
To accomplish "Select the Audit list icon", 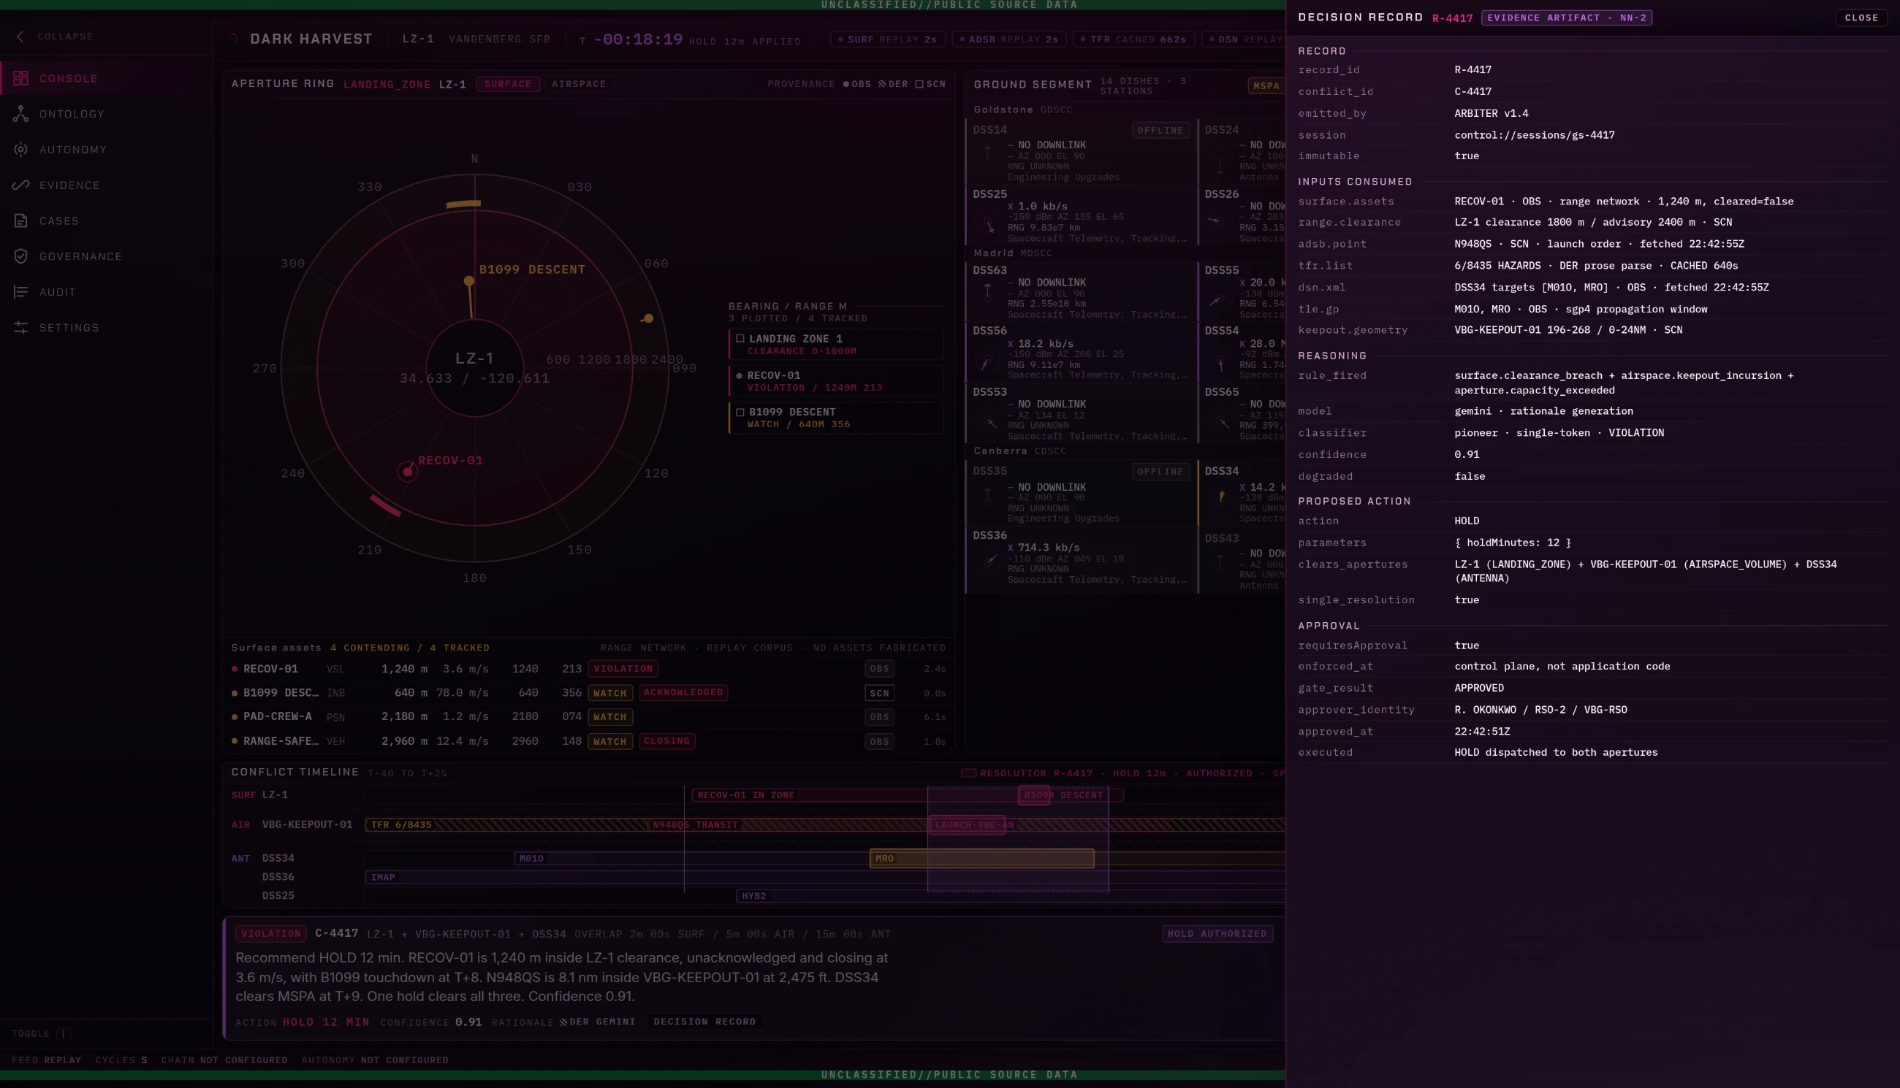I will pos(21,292).
